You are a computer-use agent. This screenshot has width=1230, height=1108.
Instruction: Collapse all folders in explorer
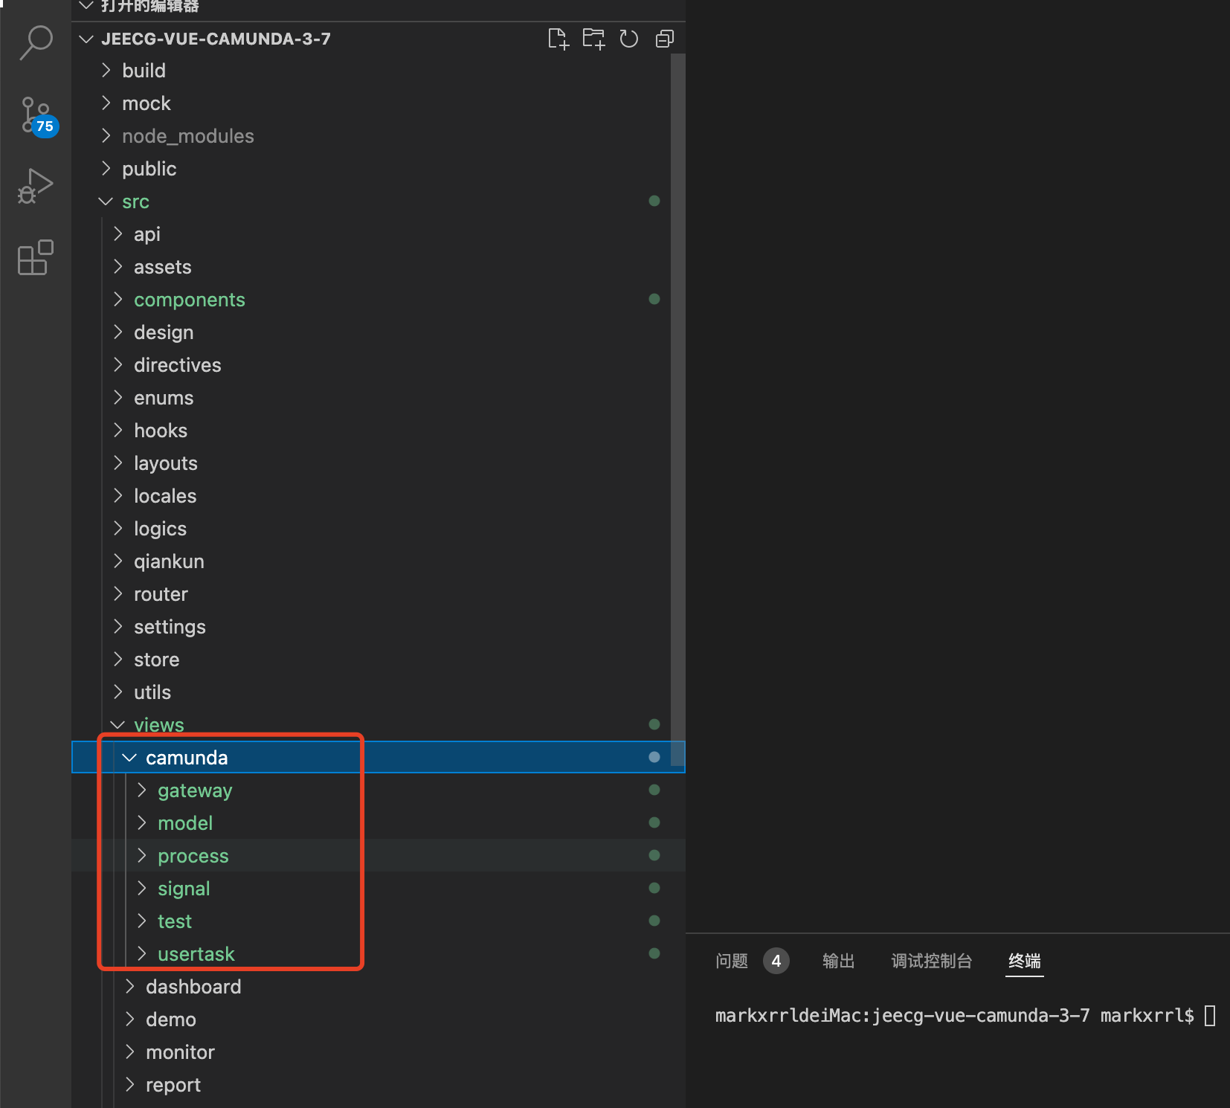(x=665, y=39)
